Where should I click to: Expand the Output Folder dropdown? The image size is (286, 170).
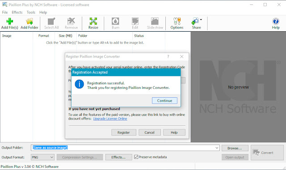tap(217, 148)
